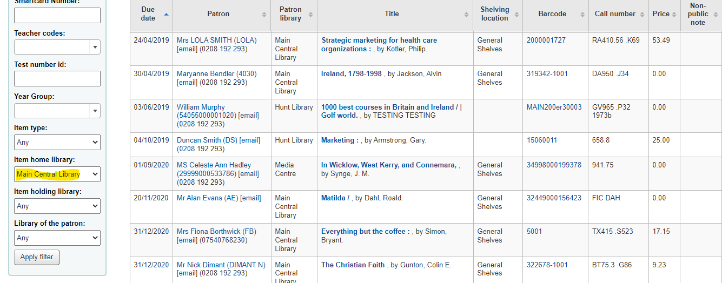This screenshot has height=283, width=722.
Task: Sort by Shelving location column arrows
Action: (516, 14)
